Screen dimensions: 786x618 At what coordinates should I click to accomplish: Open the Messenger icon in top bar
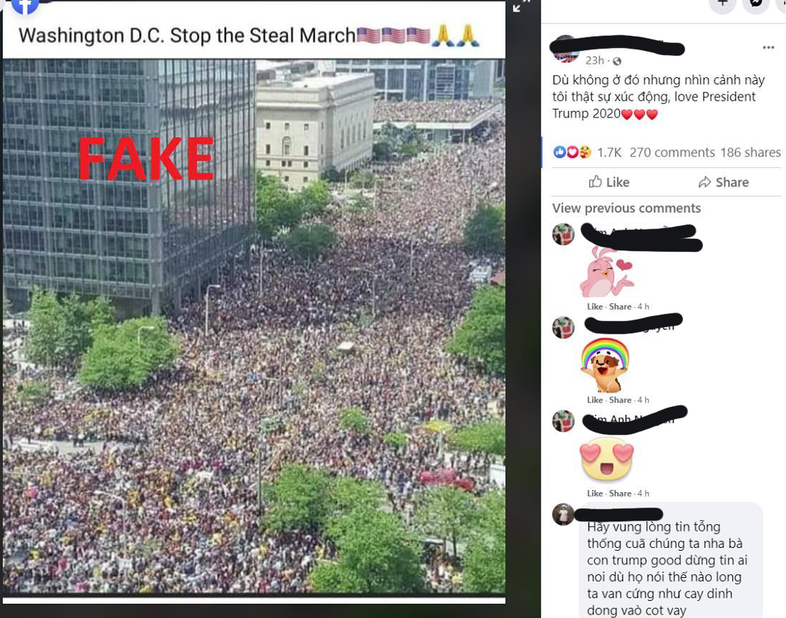756,4
